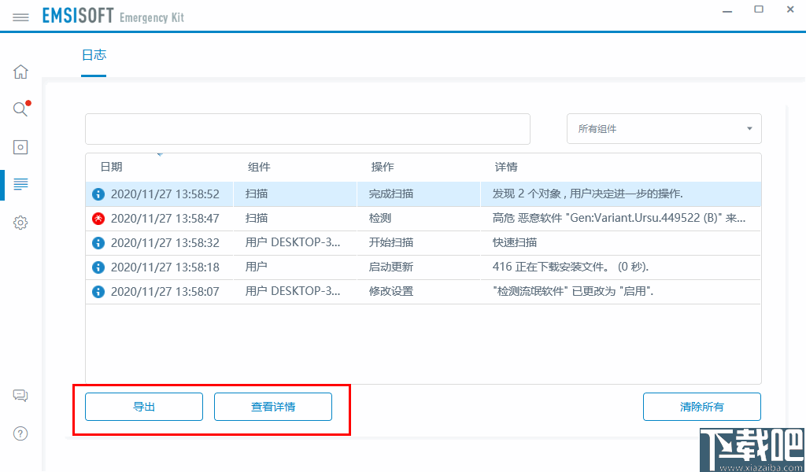Export logs using 导出 button
The width and height of the screenshot is (806, 472).
143,407
